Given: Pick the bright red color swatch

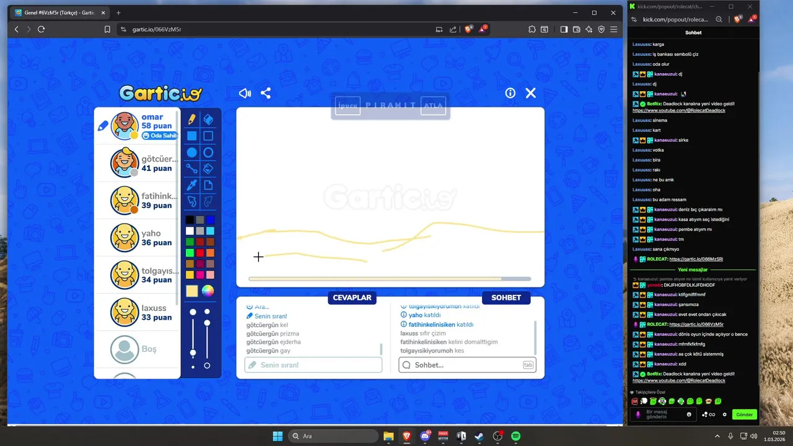Looking at the screenshot, I should 200,253.
